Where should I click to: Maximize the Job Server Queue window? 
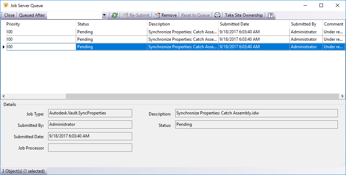point(321,5)
